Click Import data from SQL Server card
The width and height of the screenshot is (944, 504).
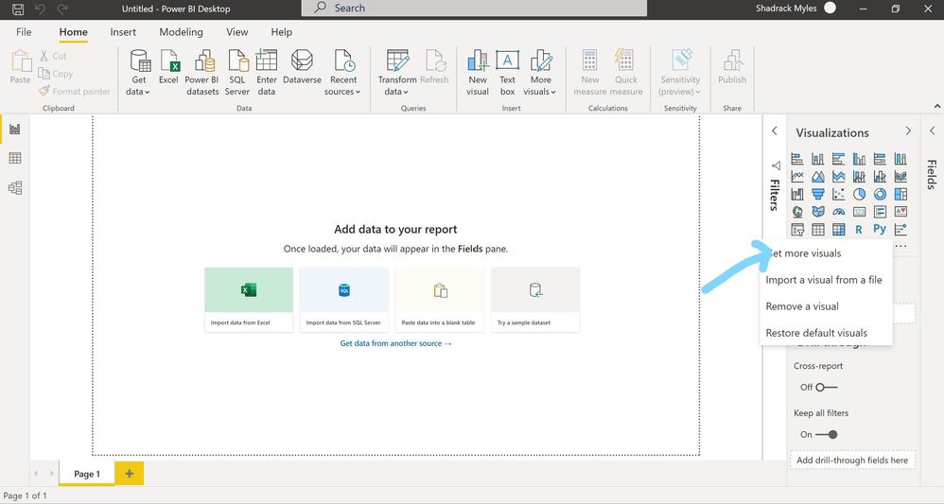point(343,300)
